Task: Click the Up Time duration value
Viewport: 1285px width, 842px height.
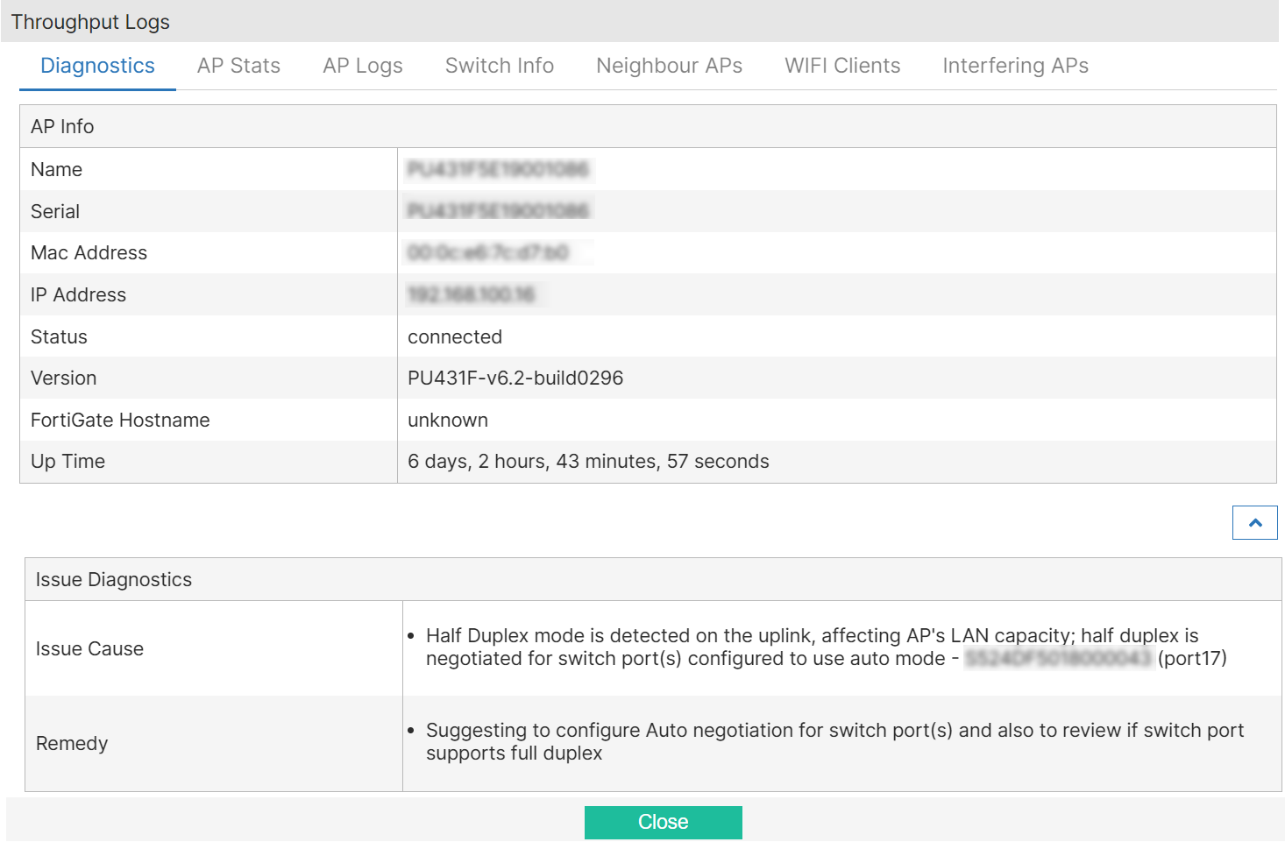Action: [x=588, y=462]
